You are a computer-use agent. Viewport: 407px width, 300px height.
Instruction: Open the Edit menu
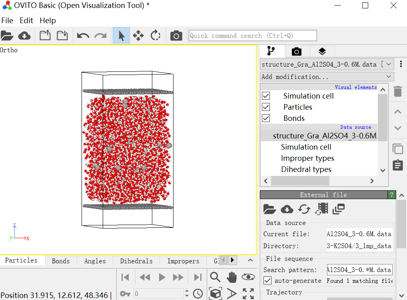(x=26, y=20)
